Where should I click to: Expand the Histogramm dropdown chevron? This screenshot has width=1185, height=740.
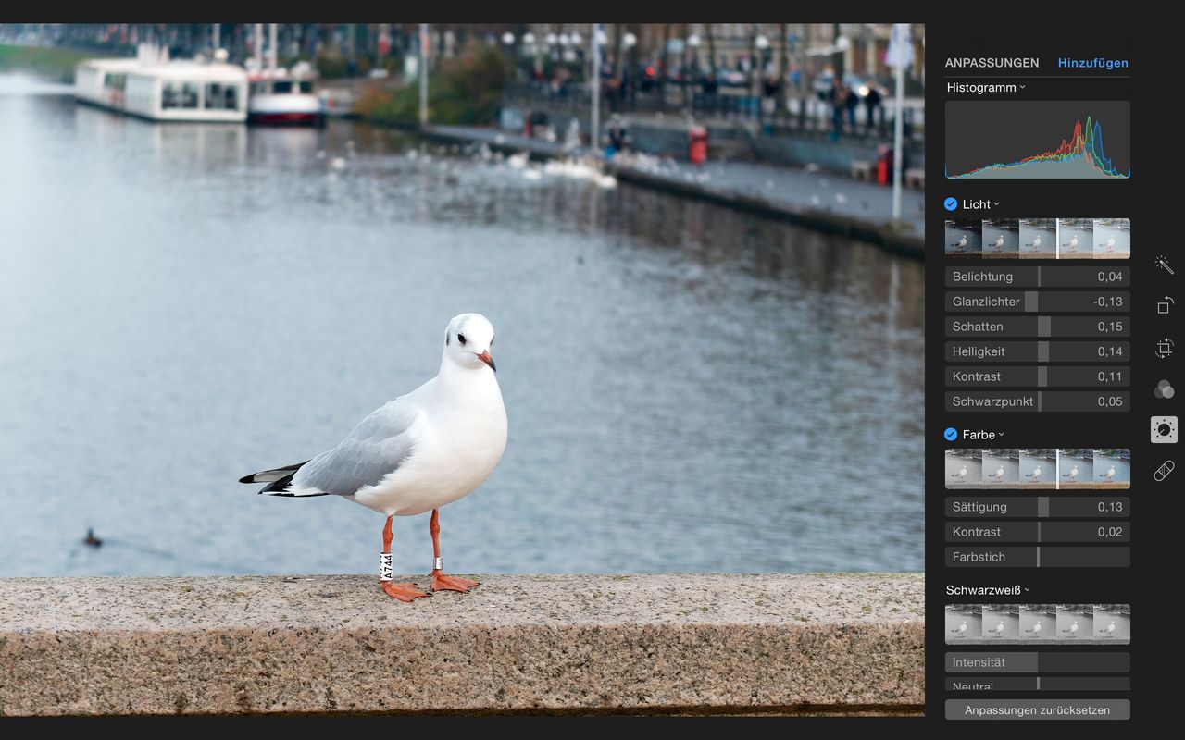pos(1022,88)
